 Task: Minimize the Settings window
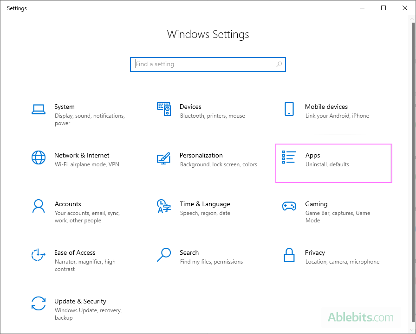click(x=362, y=8)
